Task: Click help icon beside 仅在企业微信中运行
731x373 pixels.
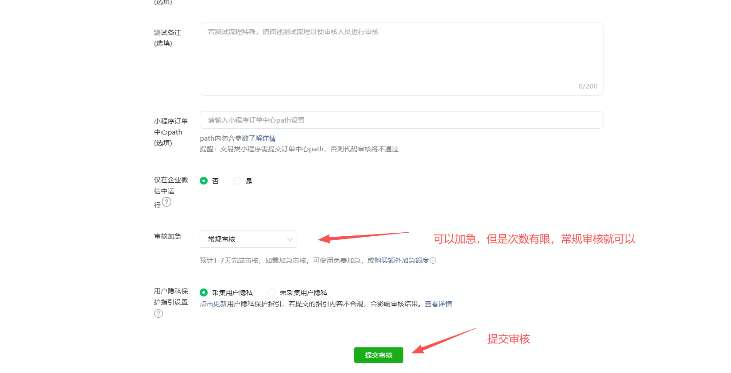Action: pos(166,202)
